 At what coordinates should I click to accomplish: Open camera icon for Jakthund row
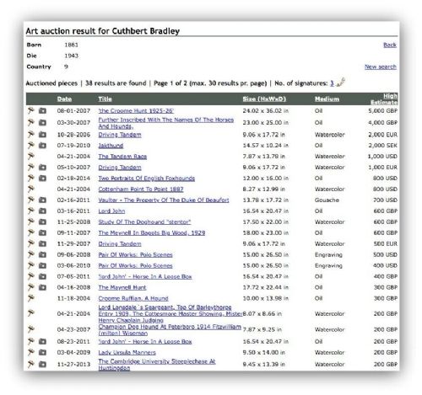pyautogui.click(x=42, y=146)
